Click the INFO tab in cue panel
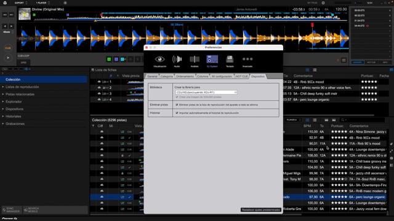Image resolution: width=394 pixels, height=221 pixels. (385, 63)
